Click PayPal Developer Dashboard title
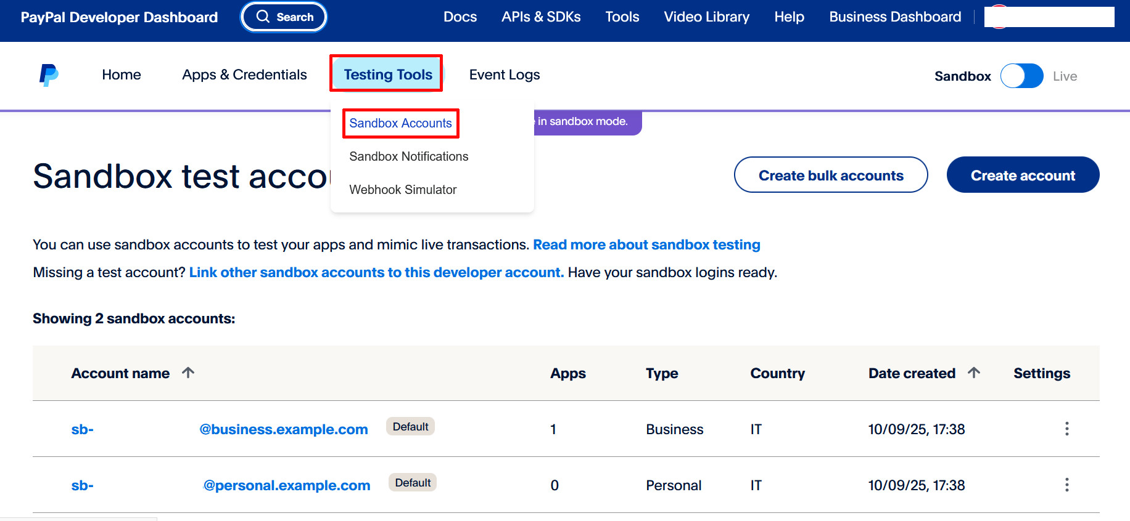Image resolution: width=1130 pixels, height=521 pixels. click(x=119, y=17)
